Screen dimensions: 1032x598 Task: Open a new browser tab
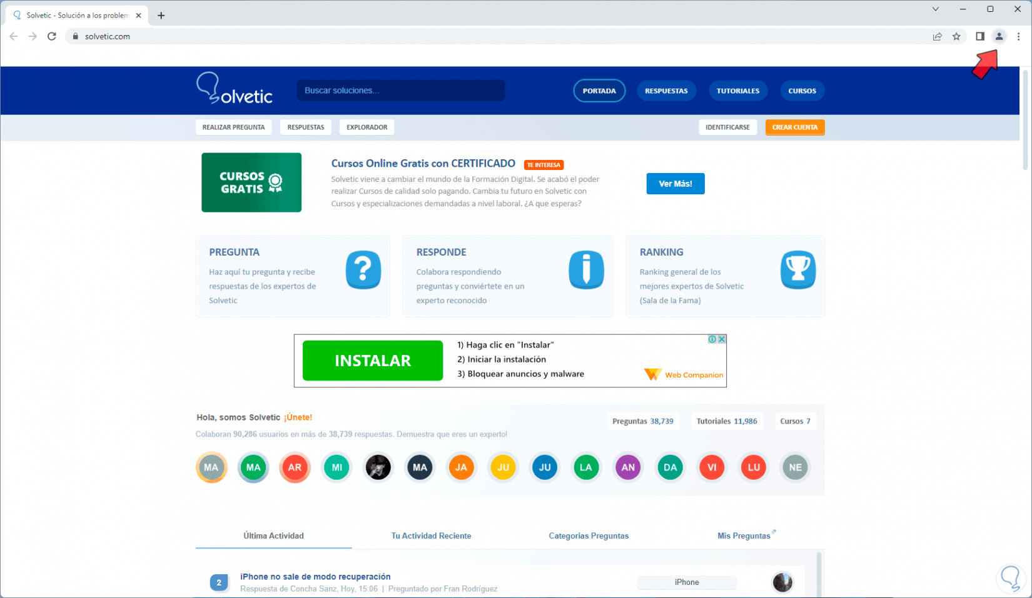[161, 15]
